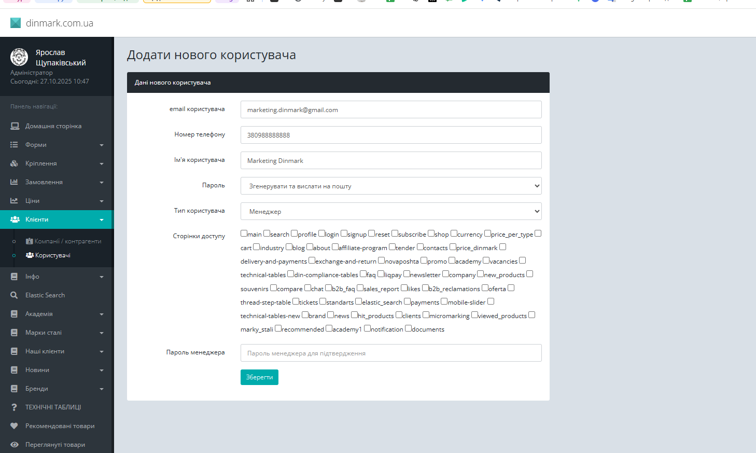Expand the Новини menu arrow

[102, 370]
